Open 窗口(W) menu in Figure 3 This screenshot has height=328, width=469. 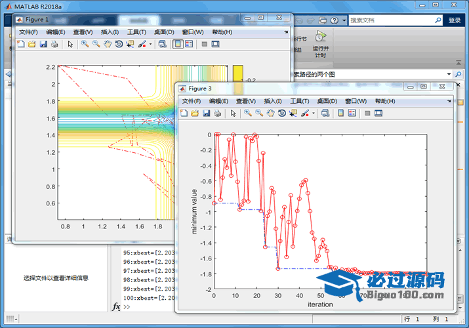pyautogui.click(x=356, y=101)
